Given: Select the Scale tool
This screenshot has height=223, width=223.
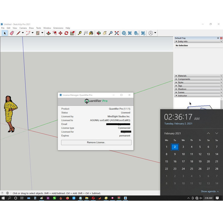Looking at the screenshot, I should click(x=72, y=33).
